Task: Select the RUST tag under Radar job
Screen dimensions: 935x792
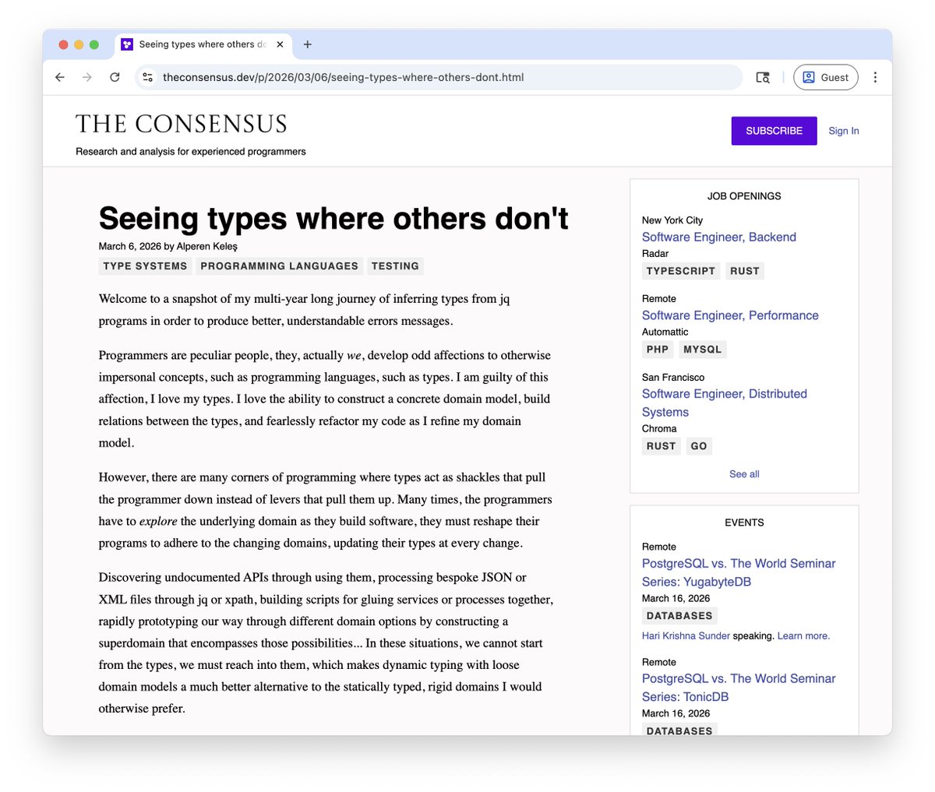Action: (744, 271)
